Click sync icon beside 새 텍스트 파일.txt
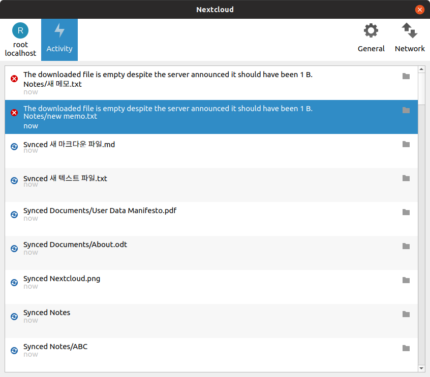This screenshot has height=377, width=430. pos(14,181)
